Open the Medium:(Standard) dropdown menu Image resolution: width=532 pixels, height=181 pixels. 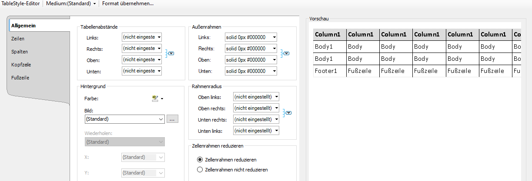click(x=71, y=3)
